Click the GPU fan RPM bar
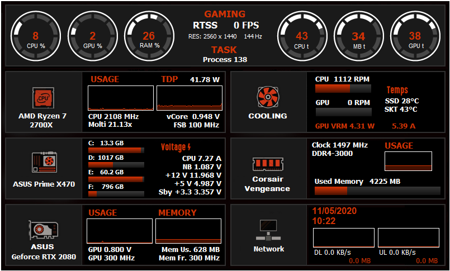Screen dimensions: 450x271 (x=343, y=112)
